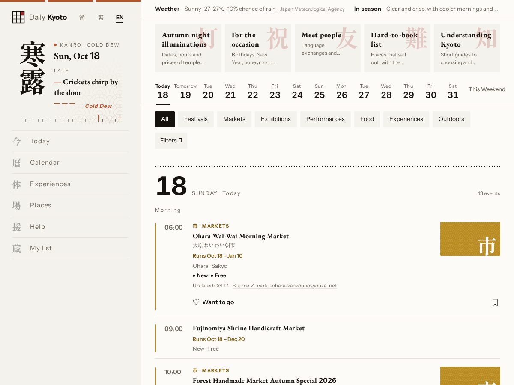Filter events by Food
The image size is (514, 385).
pyautogui.click(x=367, y=119)
